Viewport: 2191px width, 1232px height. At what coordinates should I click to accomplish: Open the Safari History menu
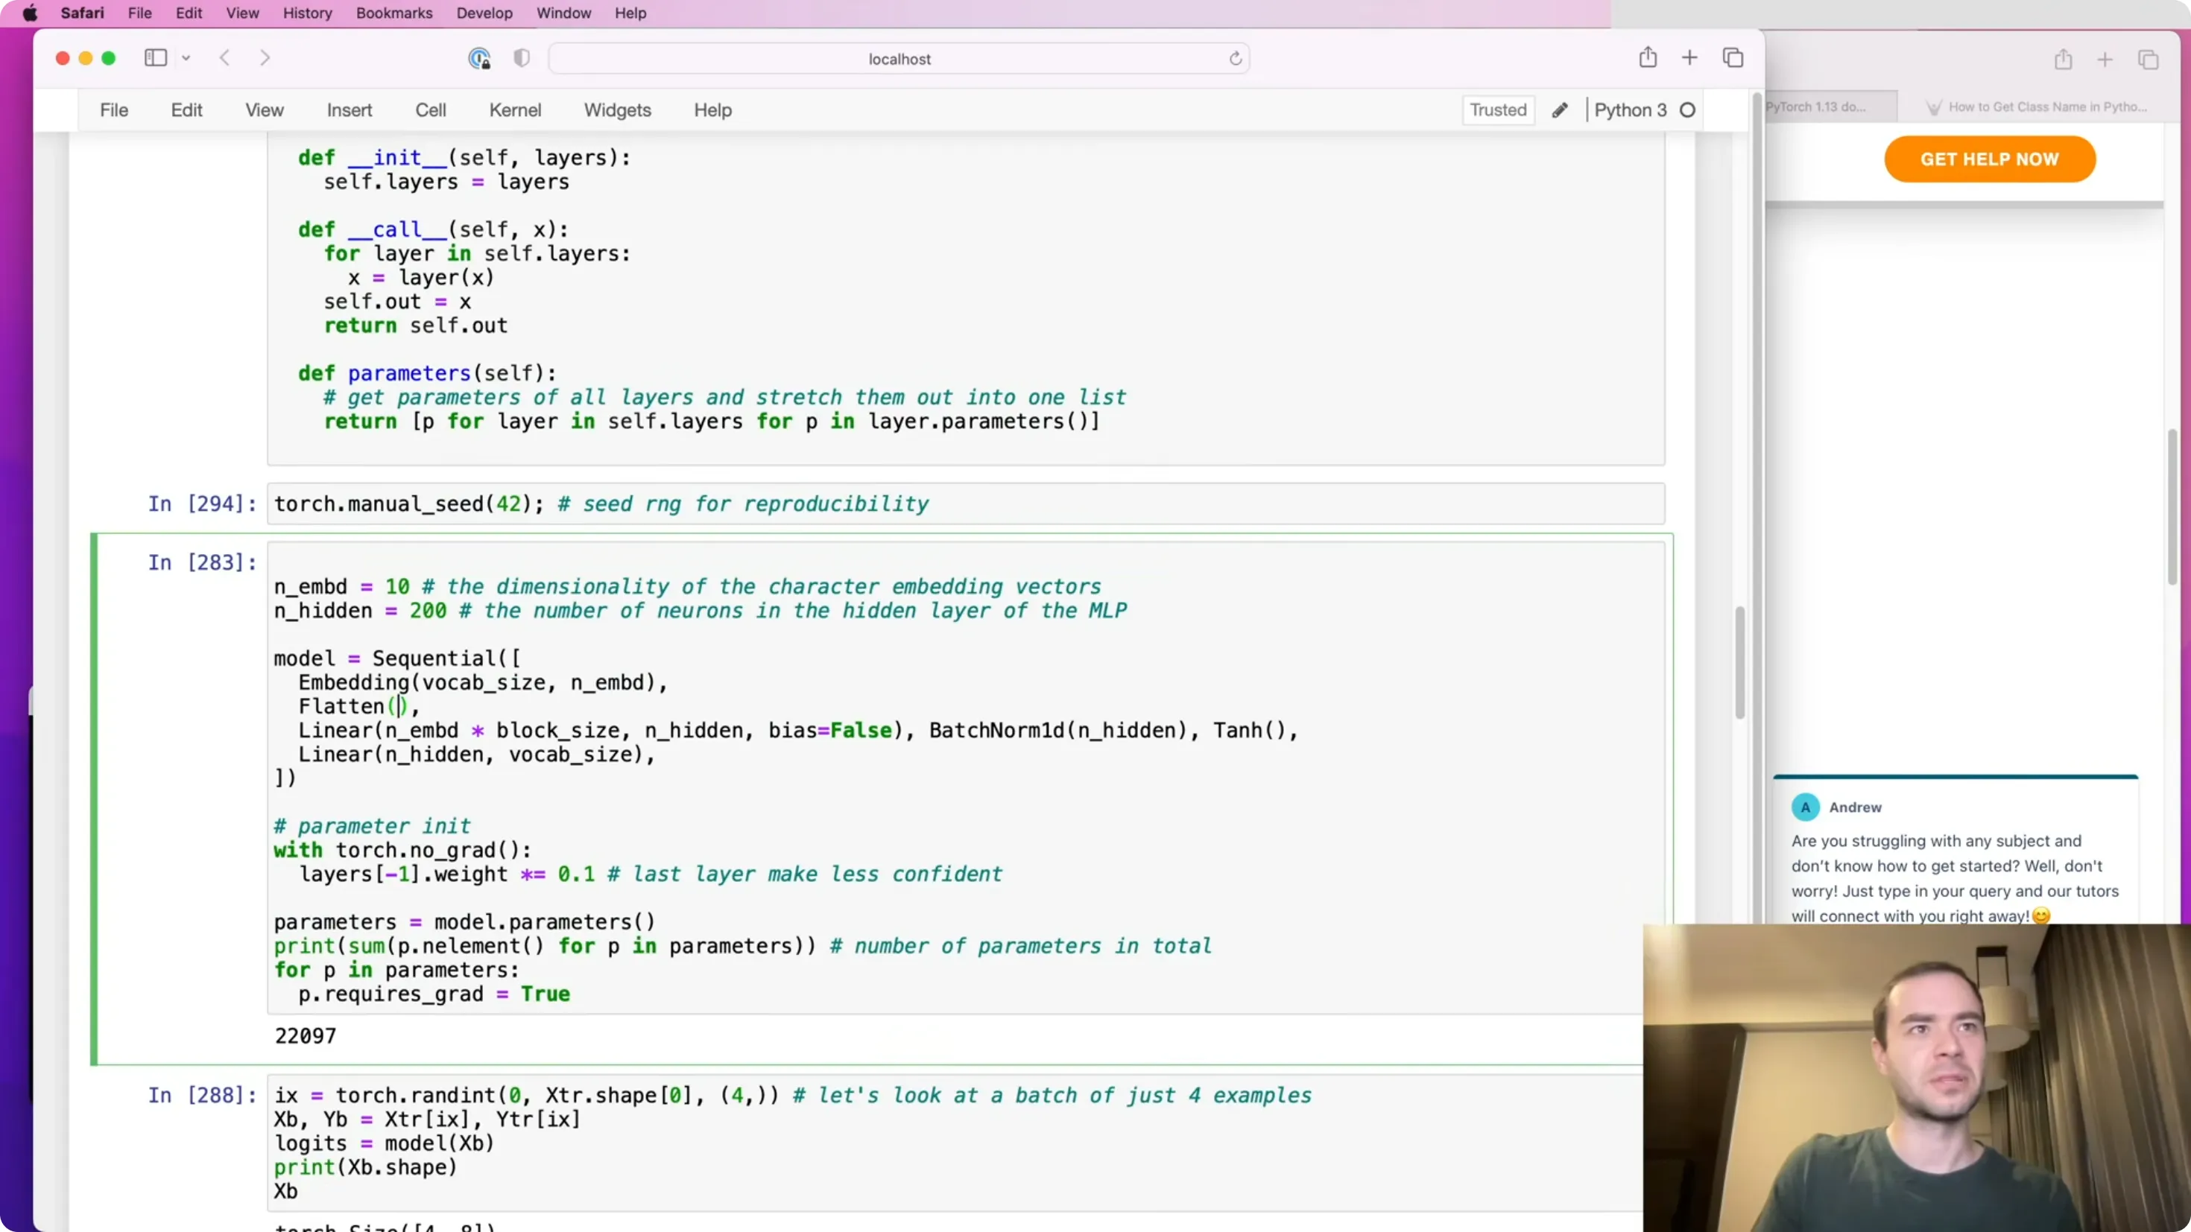click(307, 13)
